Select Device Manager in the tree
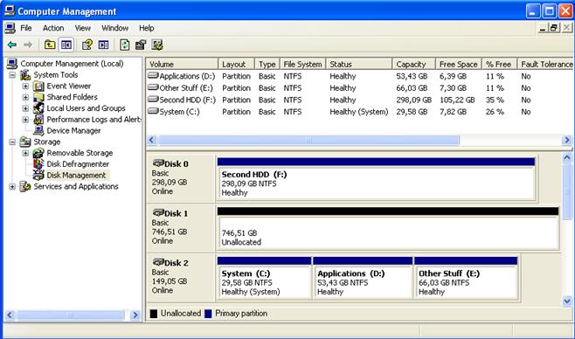The image size is (575, 339). coord(73,130)
